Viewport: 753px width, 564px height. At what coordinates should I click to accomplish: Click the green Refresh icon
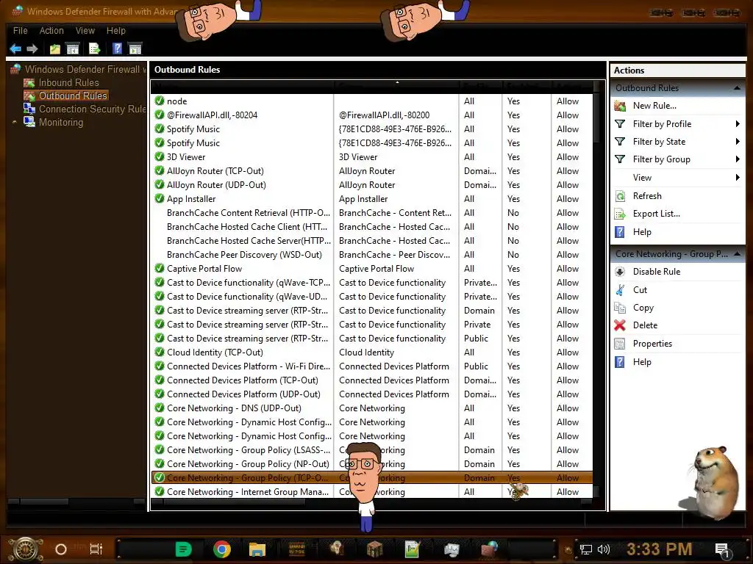coord(620,195)
